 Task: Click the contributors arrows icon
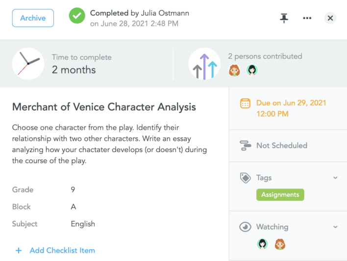coord(204,64)
